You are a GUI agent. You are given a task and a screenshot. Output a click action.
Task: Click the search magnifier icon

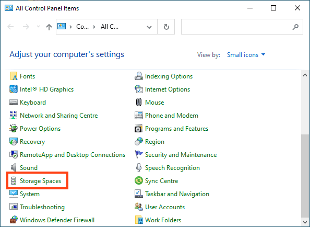tap(295, 27)
